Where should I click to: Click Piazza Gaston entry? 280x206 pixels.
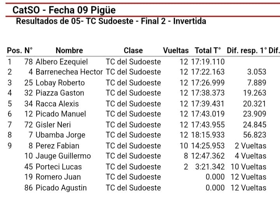[x=60, y=93]
